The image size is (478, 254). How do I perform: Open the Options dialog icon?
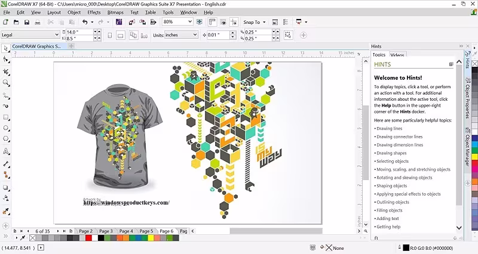click(286, 22)
